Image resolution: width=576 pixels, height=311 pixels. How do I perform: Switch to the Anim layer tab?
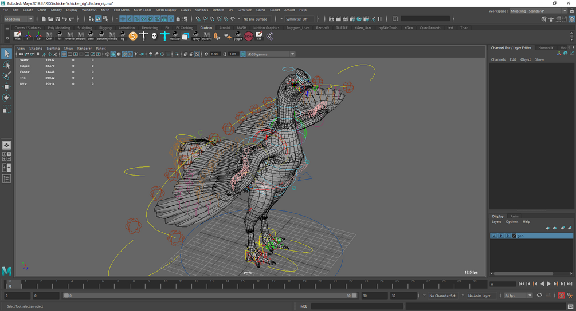514,216
